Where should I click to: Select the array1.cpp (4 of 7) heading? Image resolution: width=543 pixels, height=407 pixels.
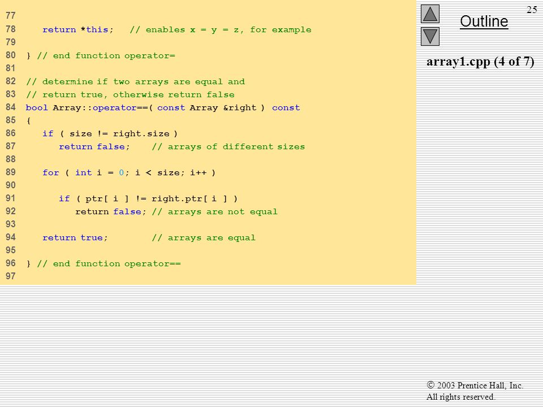click(480, 62)
